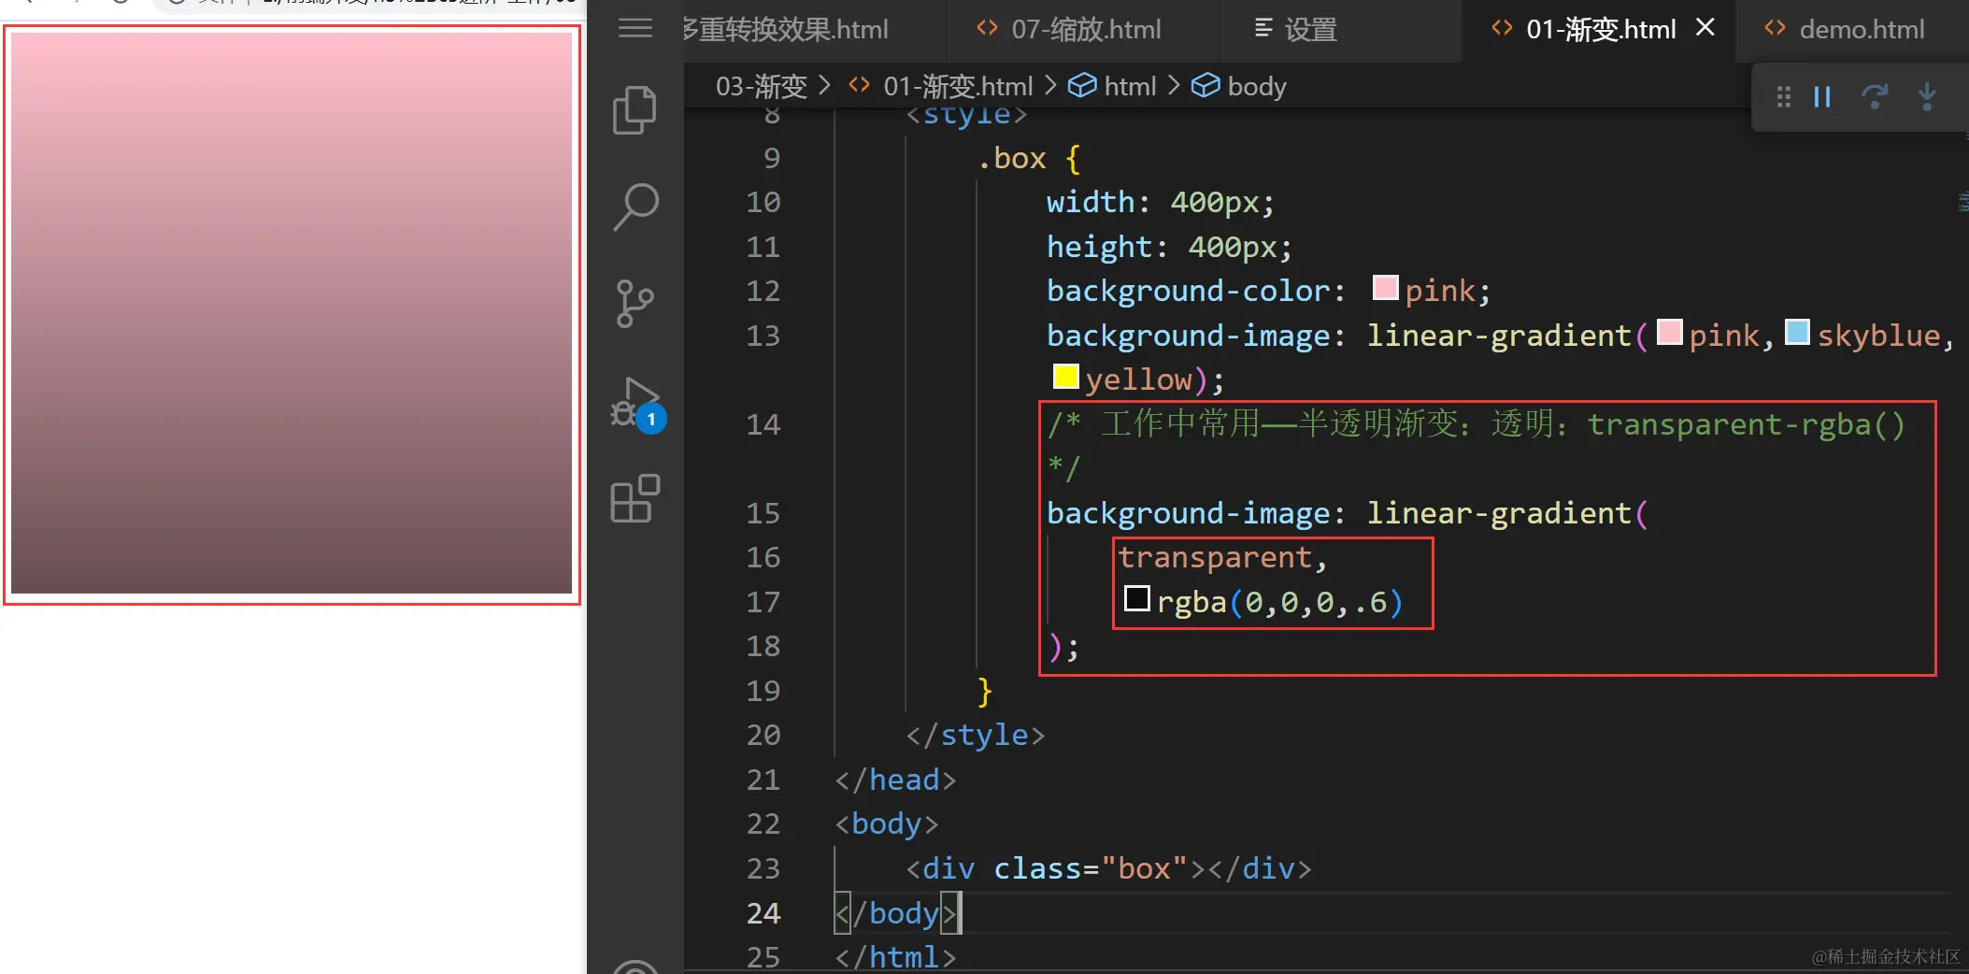Click the html breadcrumb symbol
The image size is (1969, 974).
(1112, 86)
